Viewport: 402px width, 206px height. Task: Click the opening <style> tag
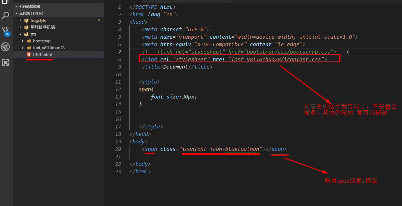click(149, 82)
